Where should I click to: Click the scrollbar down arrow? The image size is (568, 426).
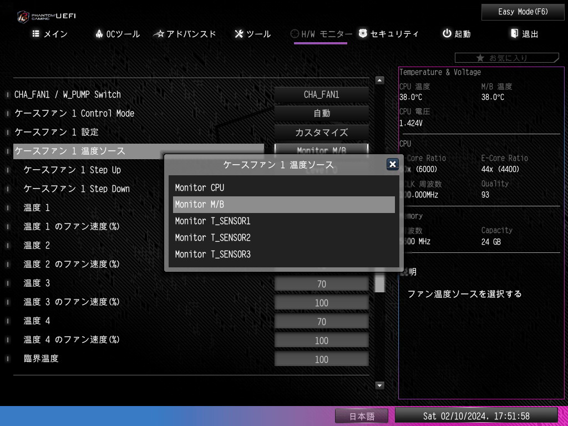[x=379, y=386]
